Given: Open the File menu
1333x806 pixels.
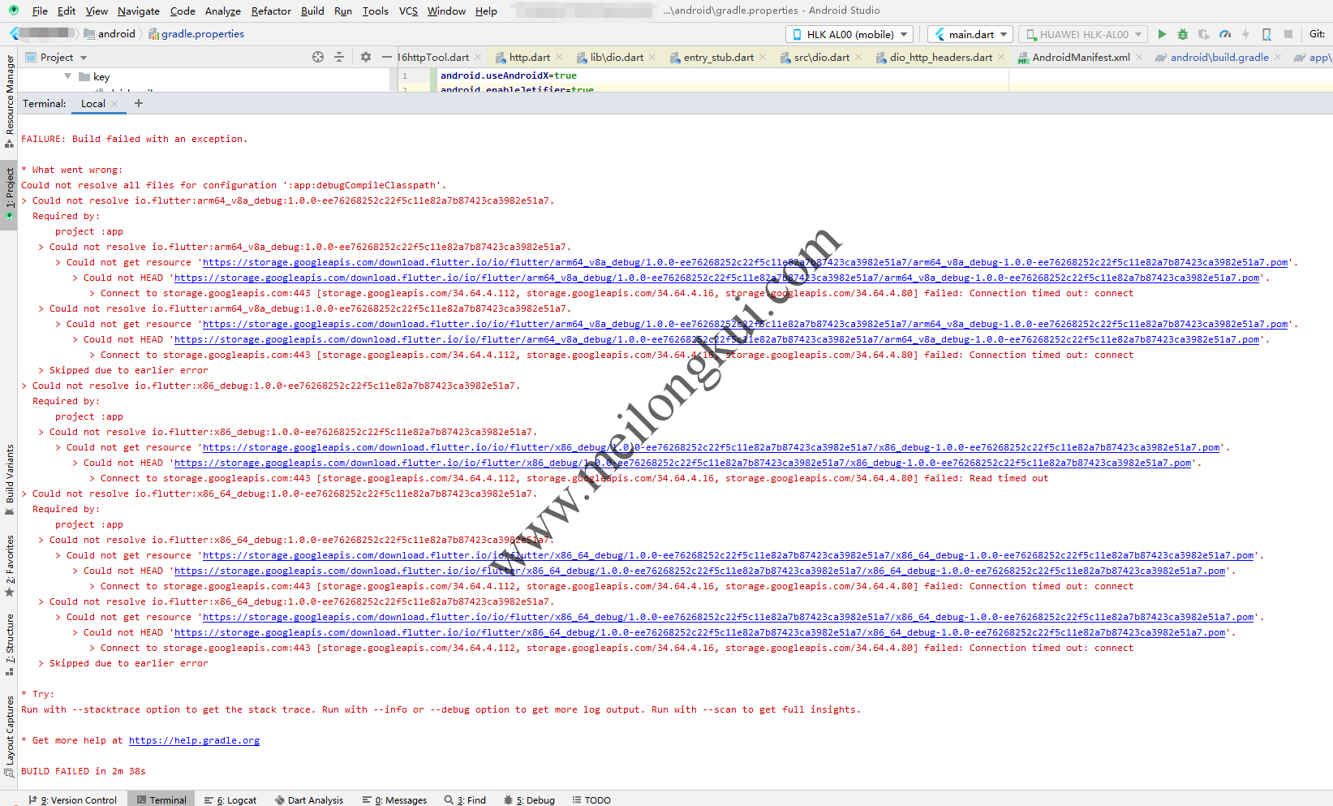Looking at the screenshot, I should click(40, 11).
